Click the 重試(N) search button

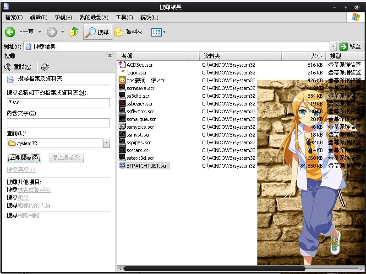[x=18, y=67]
